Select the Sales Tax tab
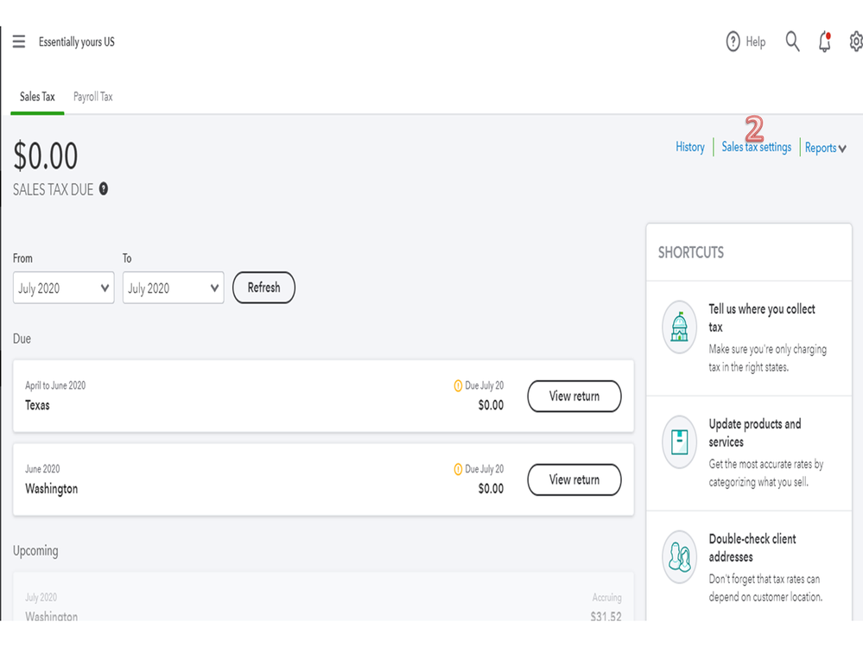The height and width of the screenshot is (647, 863). (x=37, y=97)
